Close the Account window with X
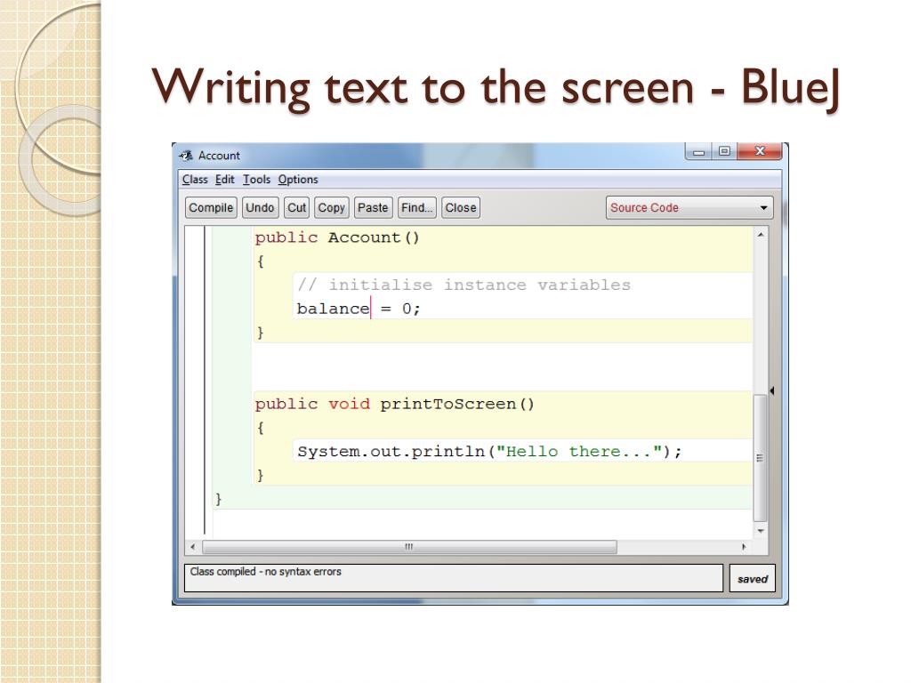This screenshot has width=911, height=683. coord(760,151)
